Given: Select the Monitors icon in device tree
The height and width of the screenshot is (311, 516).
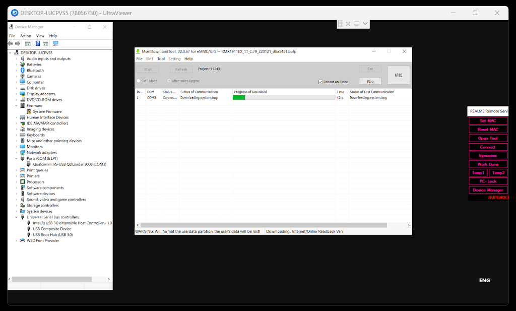Looking at the screenshot, I should [x=22, y=147].
